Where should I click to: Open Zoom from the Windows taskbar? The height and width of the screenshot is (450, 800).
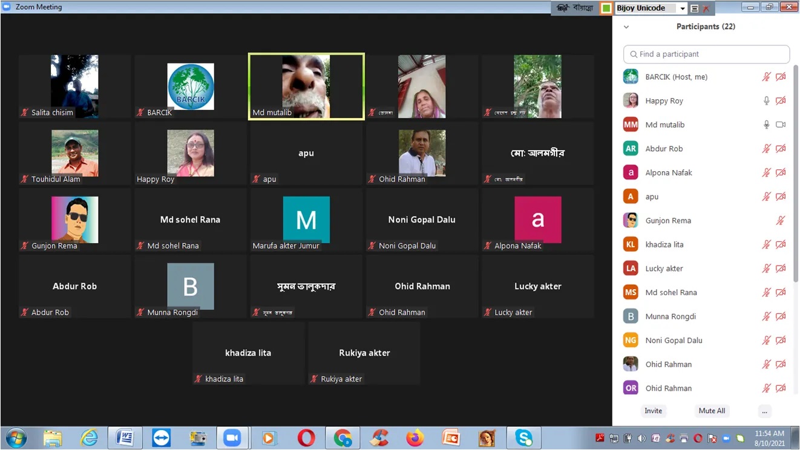coord(232,438)
